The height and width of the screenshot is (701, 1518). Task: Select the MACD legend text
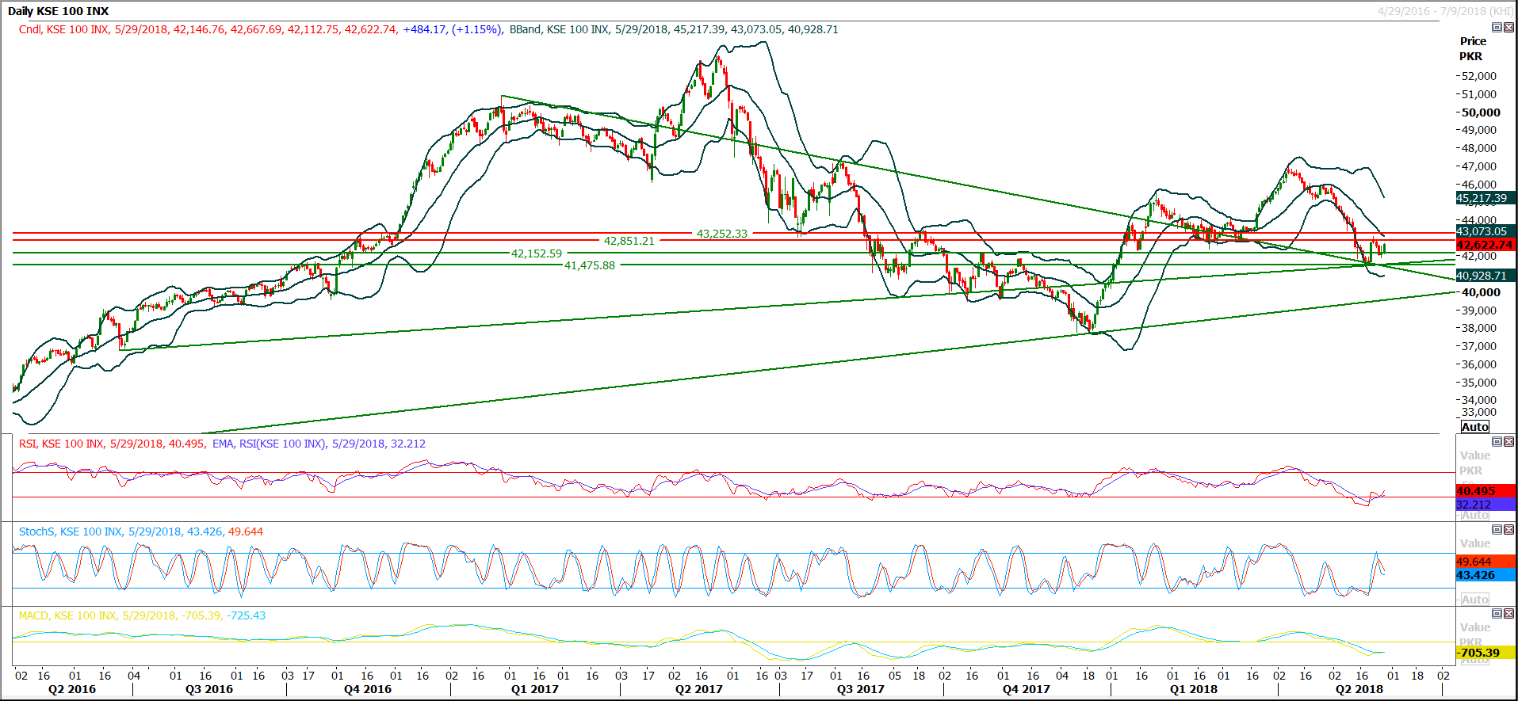click(142, 615)
